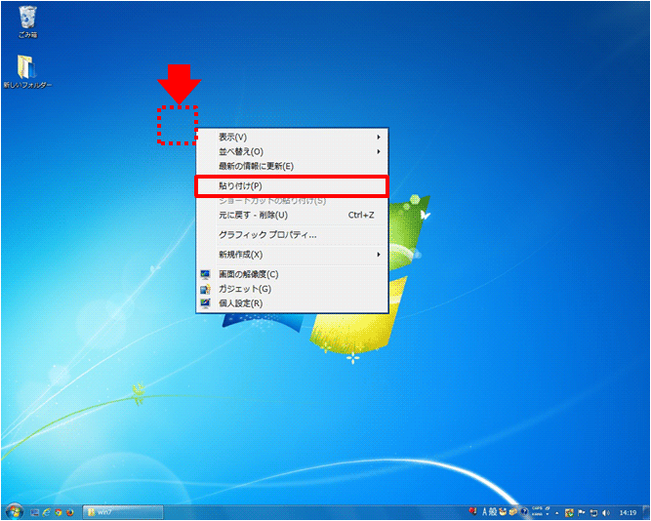
Task: Open the Windows Start orb
Action: [x=14, y=512]
